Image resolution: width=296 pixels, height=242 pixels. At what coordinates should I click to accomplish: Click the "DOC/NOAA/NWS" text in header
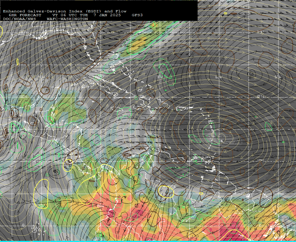pyautogui.click(x=19, y=19)
